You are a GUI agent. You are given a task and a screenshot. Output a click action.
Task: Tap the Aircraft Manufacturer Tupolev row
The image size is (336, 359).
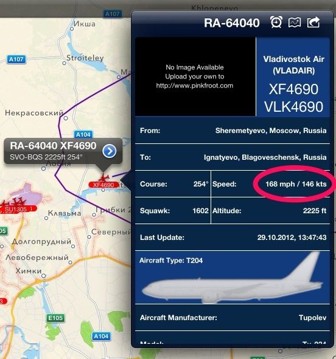pos(233,318)
